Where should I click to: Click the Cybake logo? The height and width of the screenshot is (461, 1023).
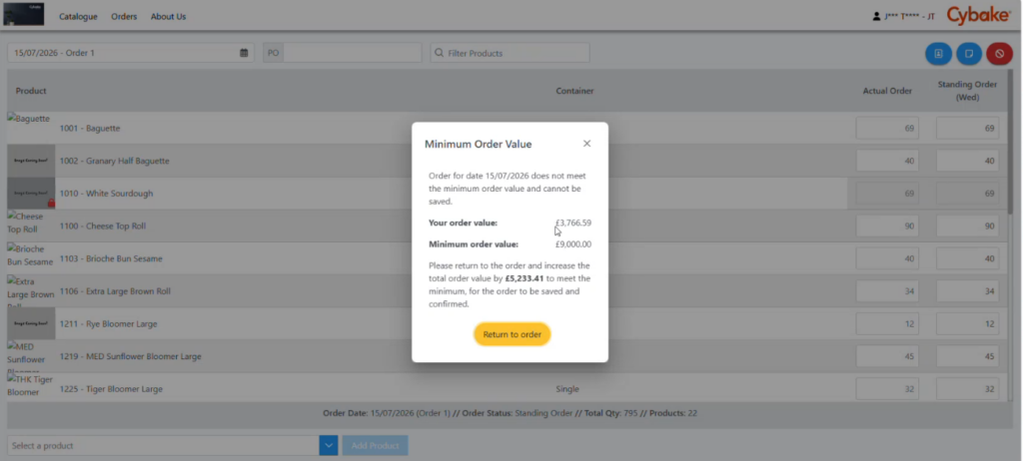click(x=978, y=16)
